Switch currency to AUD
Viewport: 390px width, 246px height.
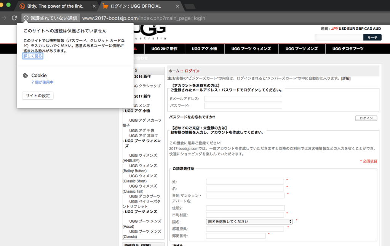click(x=377, y=29)
